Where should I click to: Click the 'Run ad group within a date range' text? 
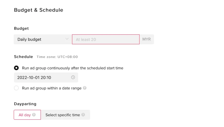tap(52, 88)
